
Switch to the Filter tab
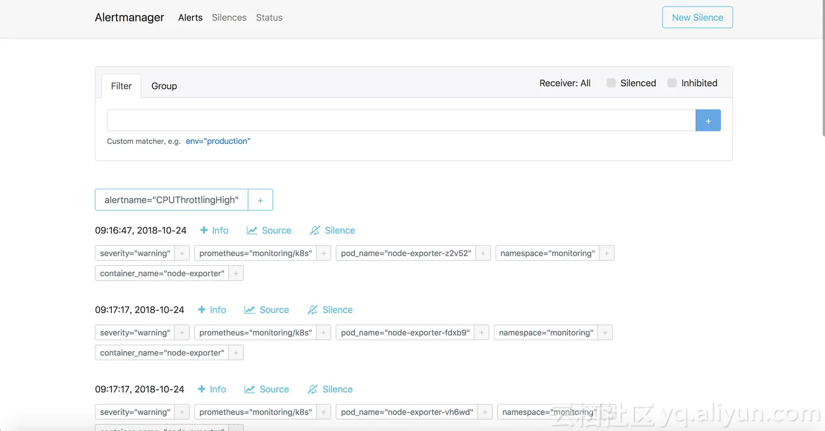click(121, 86)
